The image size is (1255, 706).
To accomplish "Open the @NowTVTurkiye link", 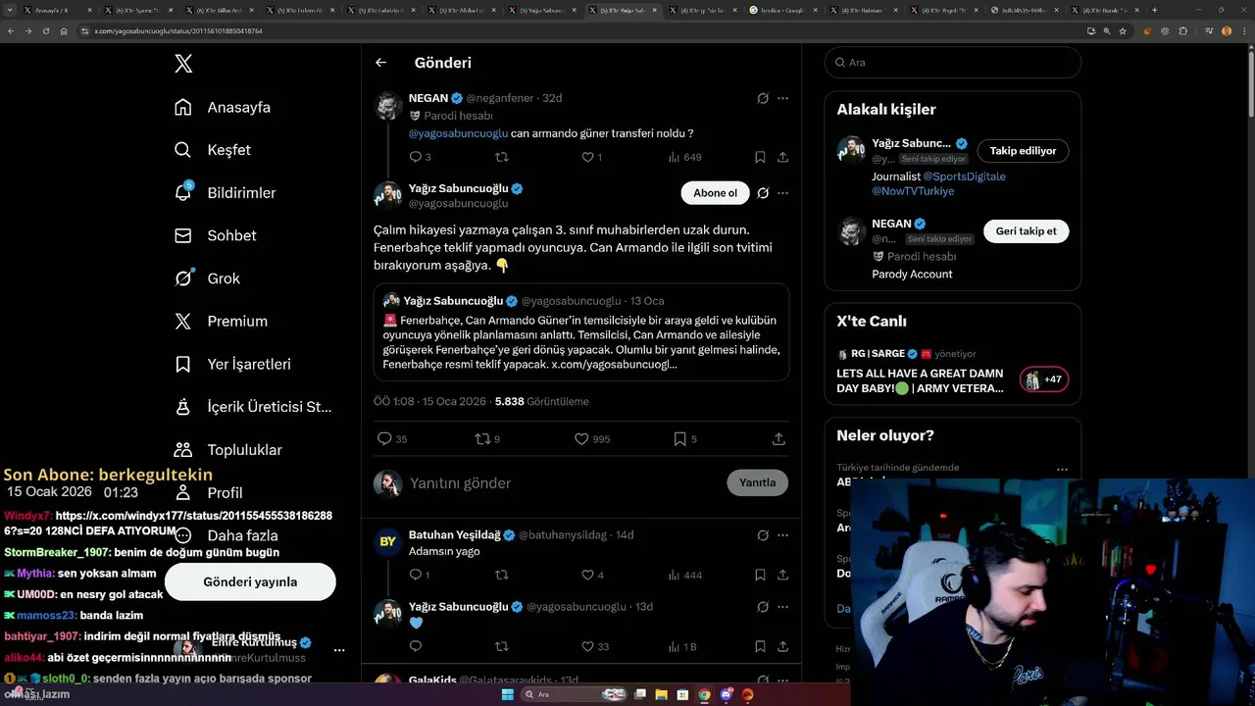I will pos(913,191).
